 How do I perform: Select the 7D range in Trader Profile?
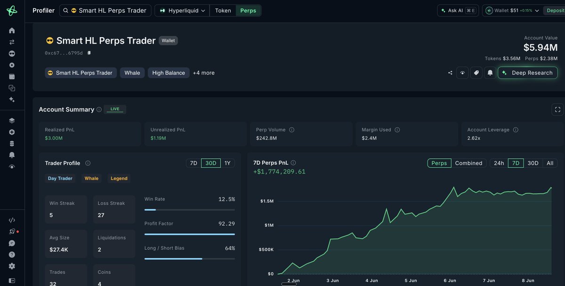coord(194,163)
